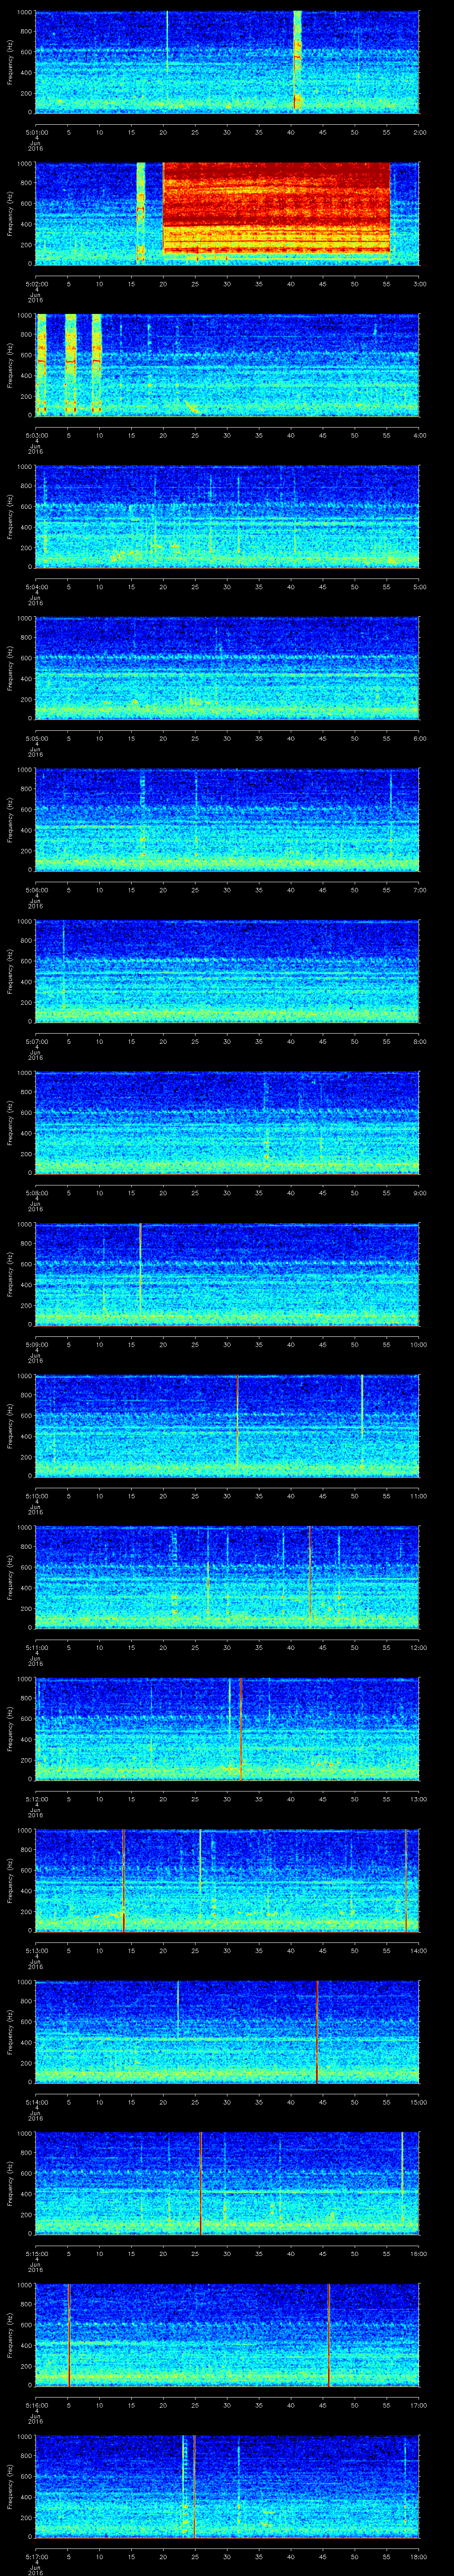Screen dimensions: 454x2576
Task: Click the '5:17:00' time label
Action: click(36, 2557)
